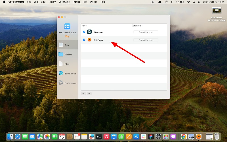Click the Buy link under HotLaunch 2.4.4
The width and height of the screenshot is (227, 142).
pyautogui.click(x=67, y=36)
